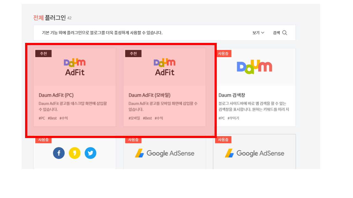Viewport: 353px width, 198px height.
Task: Open the Daum AdFit (PC) plugin card title
Action: pyautogui.click(x=56, y=95)
